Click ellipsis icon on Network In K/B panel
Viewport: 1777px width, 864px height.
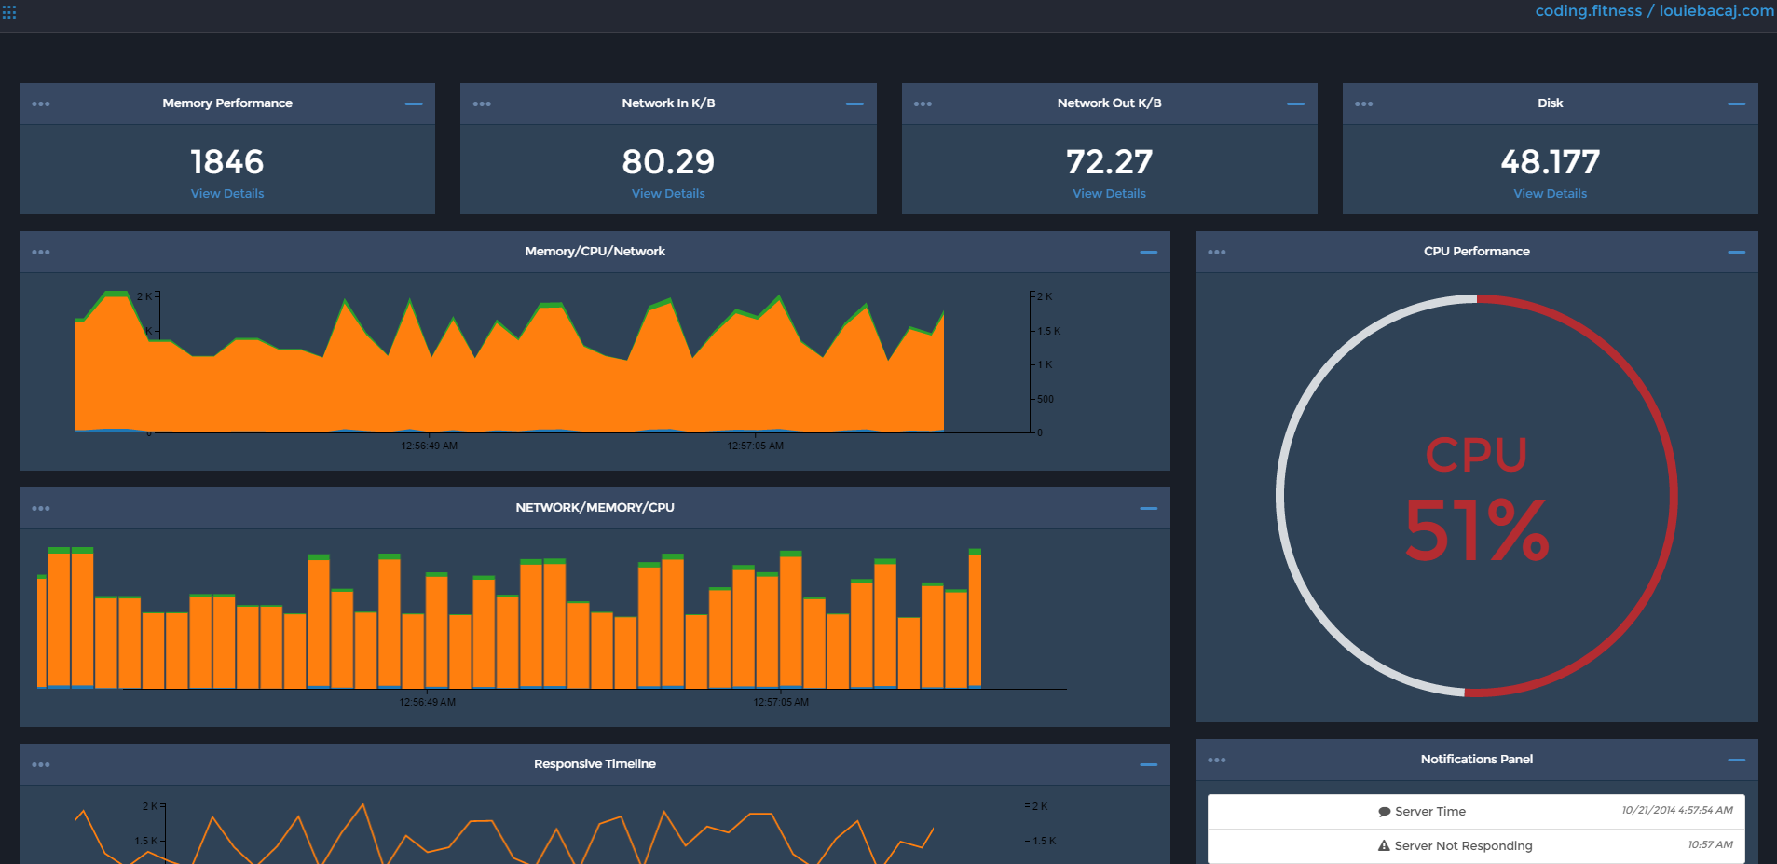pos(481,103)
